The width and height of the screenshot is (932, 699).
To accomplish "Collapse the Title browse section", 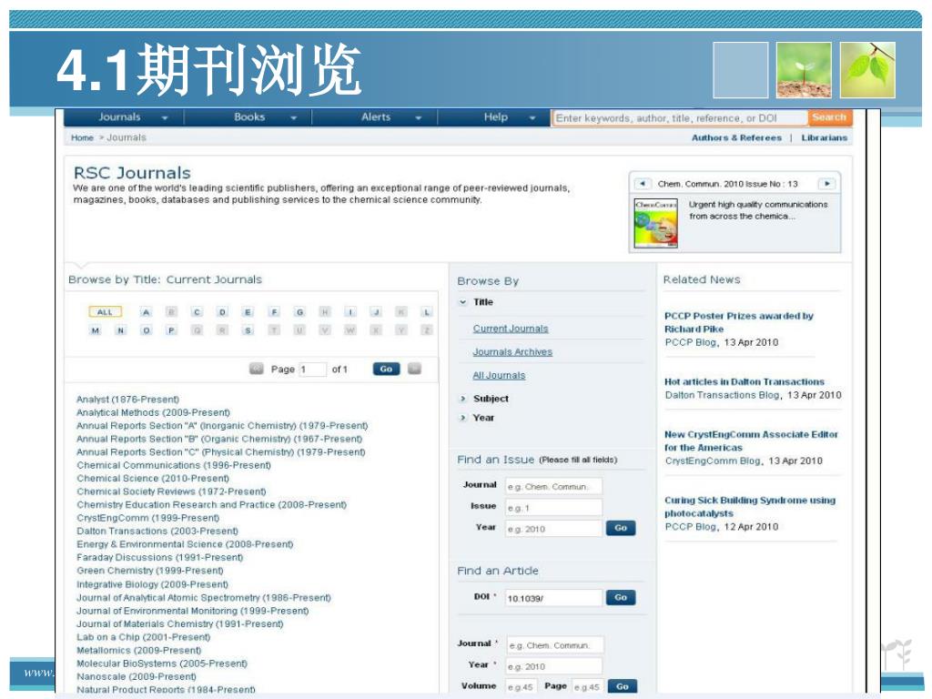I will 463,302.
